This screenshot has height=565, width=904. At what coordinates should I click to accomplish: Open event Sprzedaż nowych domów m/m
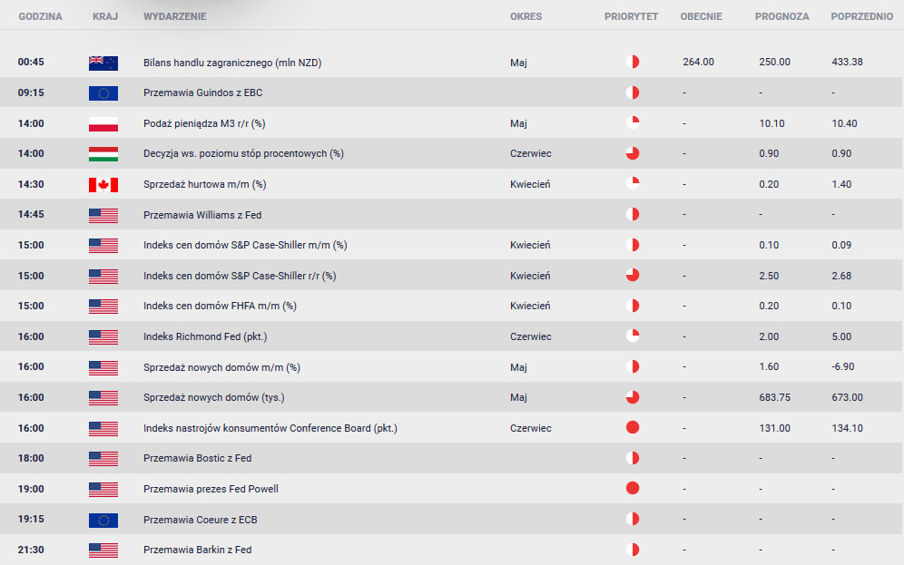(x=222, y=367)
